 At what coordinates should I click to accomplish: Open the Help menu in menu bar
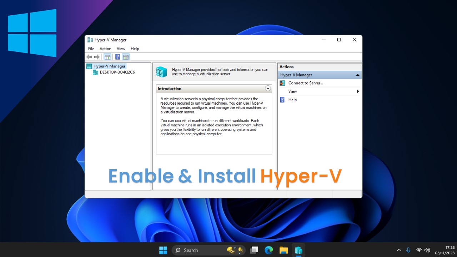135,49
